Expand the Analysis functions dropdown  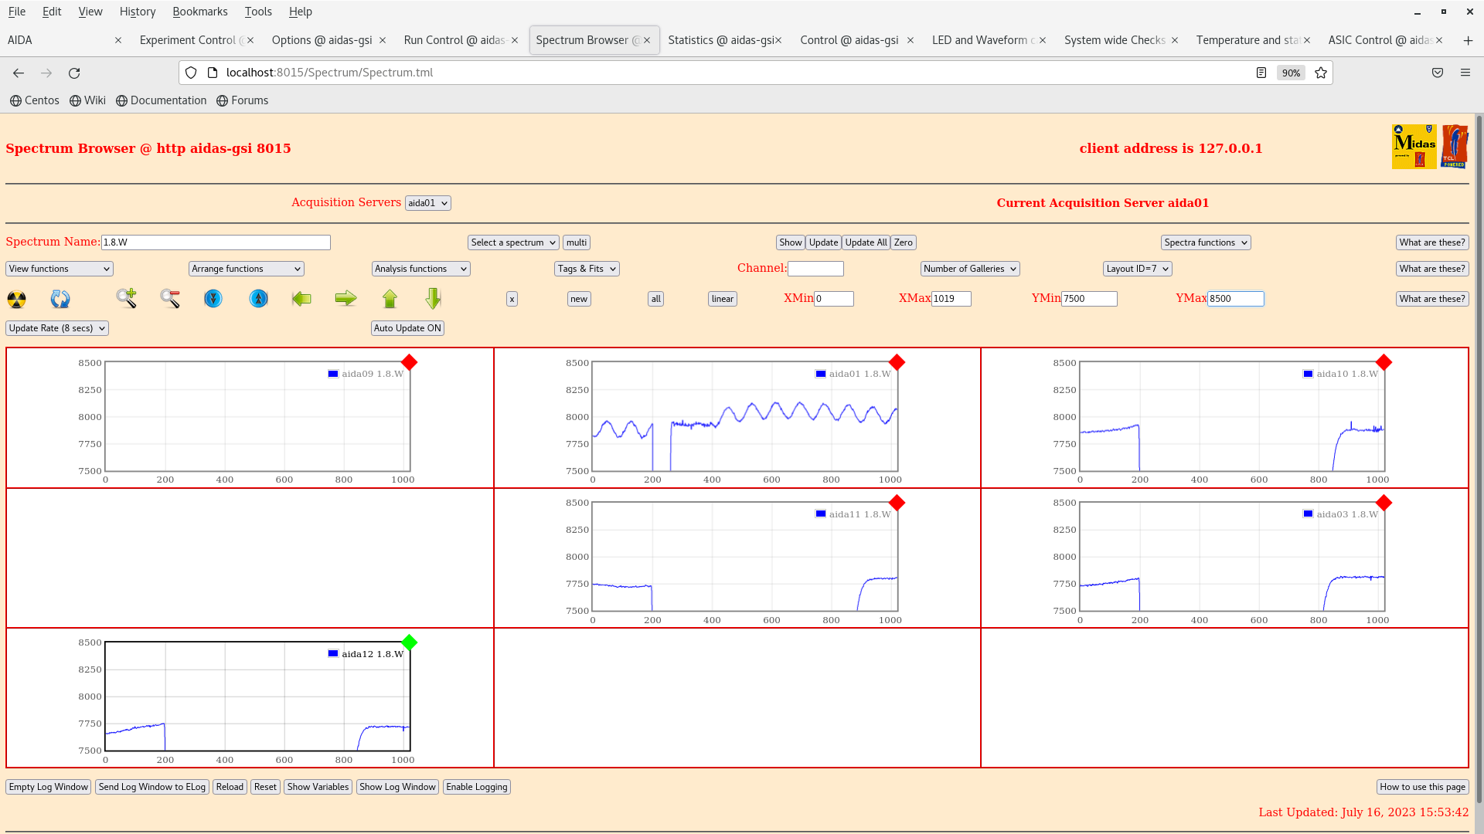420,269
